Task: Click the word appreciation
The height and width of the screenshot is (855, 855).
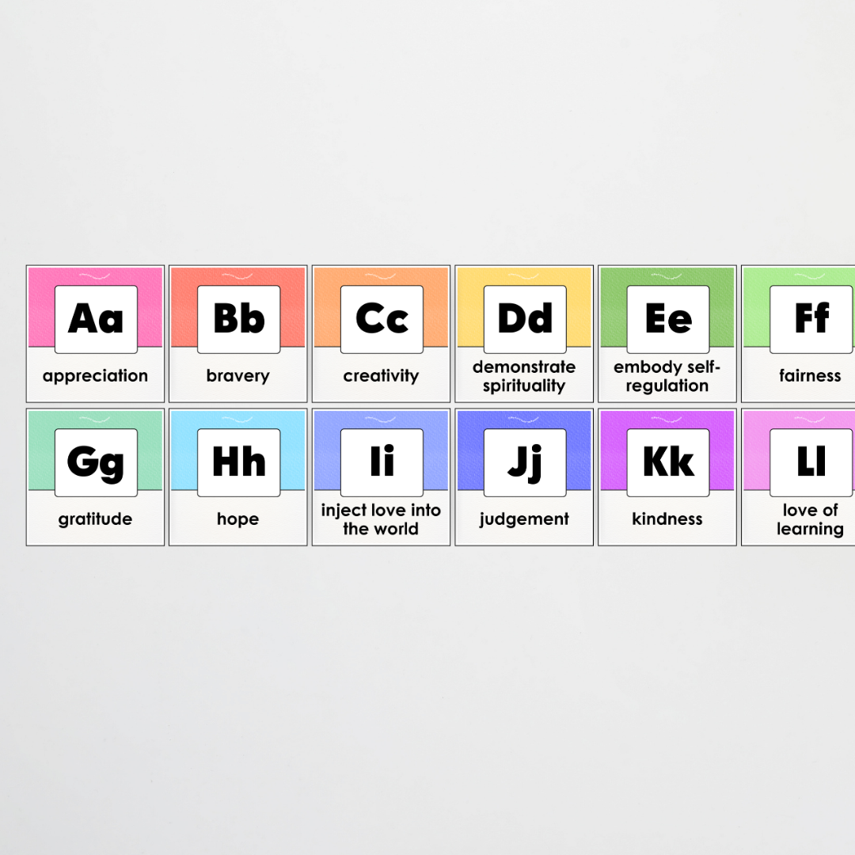Action: [95, 376]
